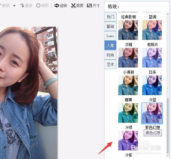Click the 经典影楼 effect label
The image size is (171, 159).
pos(128,17)
